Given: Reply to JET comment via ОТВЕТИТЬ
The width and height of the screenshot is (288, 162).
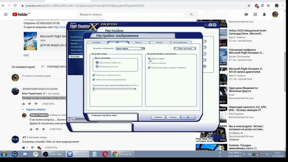Looking at the screenshot, I should (x=51, y=148).
